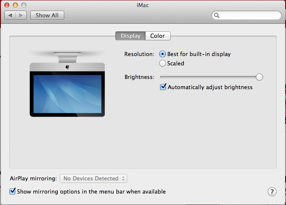Open the AirPlay mirroring dropdown
Viewport: 286px width, 205px height.
(93, 178)
